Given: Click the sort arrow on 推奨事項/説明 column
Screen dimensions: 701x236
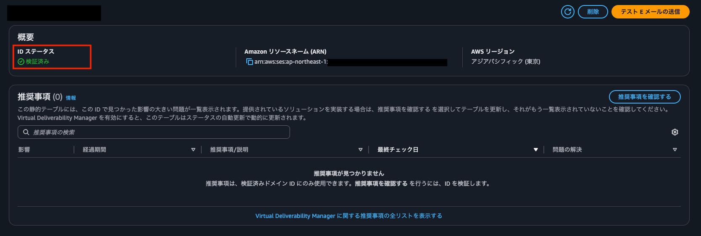Looking at the screenshot, I should (x=360, y=150).
